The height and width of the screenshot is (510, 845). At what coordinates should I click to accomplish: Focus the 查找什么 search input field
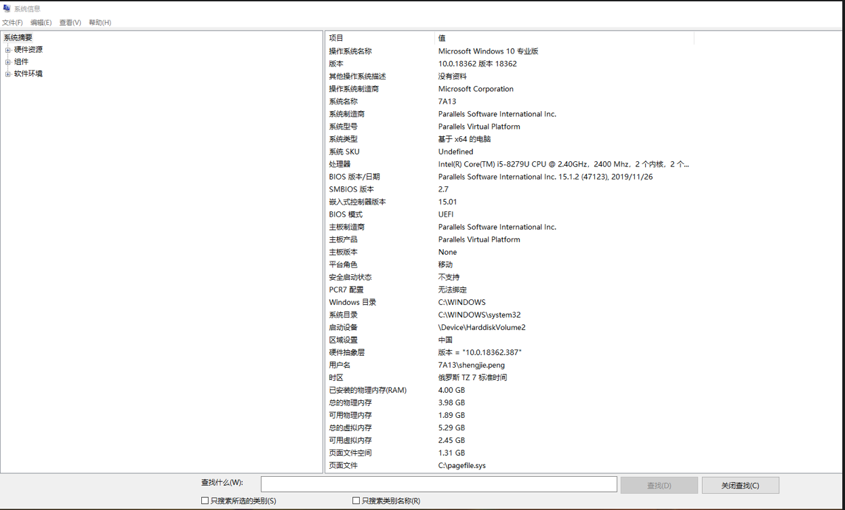click(x=438, y=484)
